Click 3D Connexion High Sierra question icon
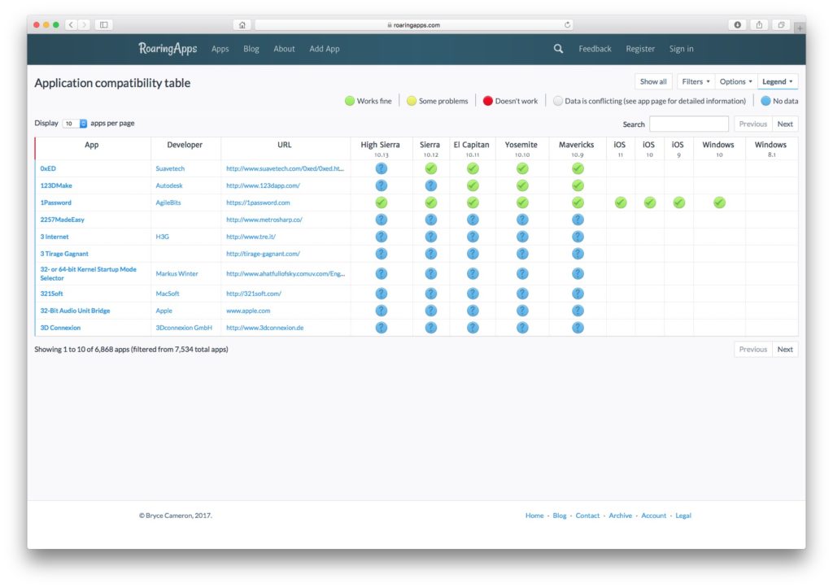The image size is (833, 588). [x=381, y=327]
